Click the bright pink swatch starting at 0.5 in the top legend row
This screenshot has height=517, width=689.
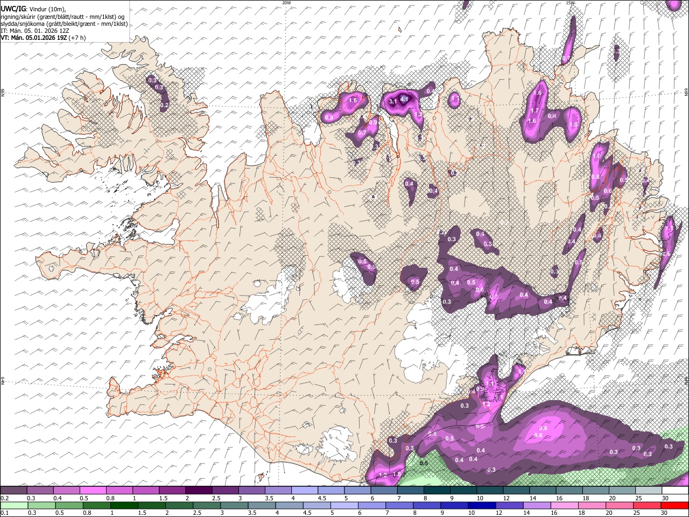(93, 491)
